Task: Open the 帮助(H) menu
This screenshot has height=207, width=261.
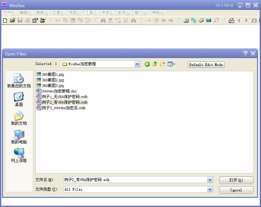Action: click(x=159, y=13)
